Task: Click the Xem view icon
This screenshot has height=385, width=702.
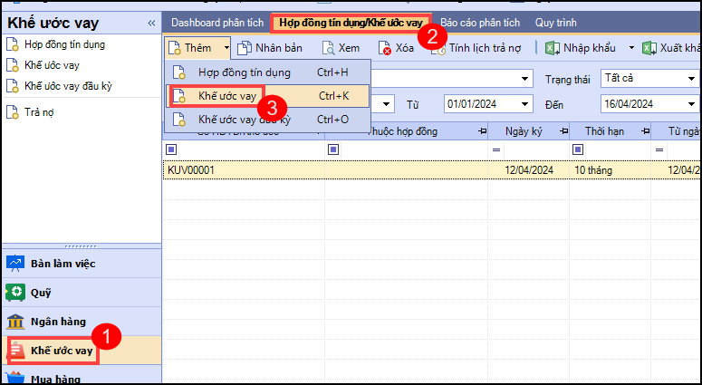Action: click(328, 48)
